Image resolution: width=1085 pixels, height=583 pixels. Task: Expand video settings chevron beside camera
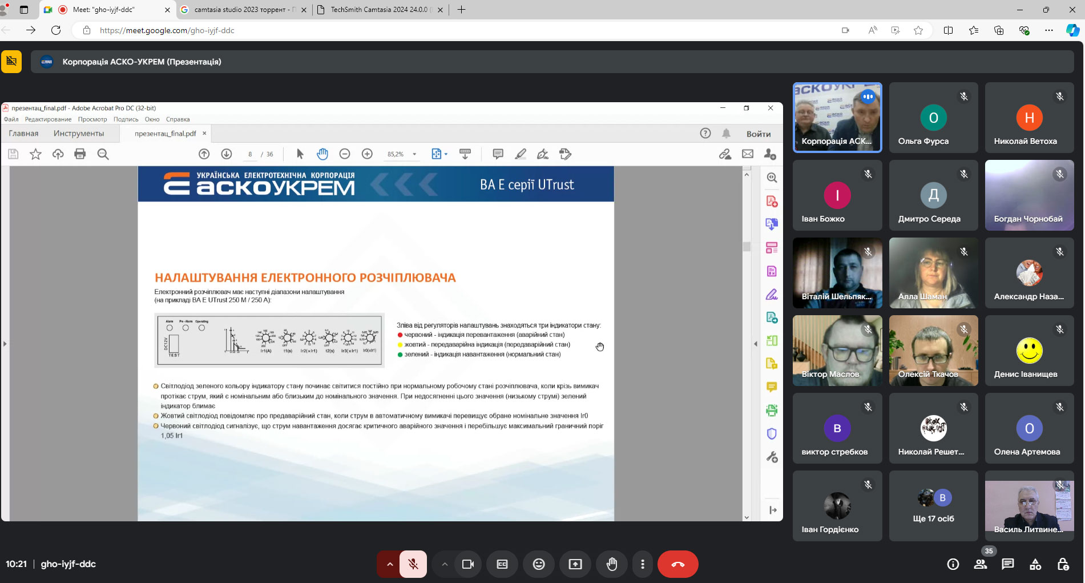point(444,564)
